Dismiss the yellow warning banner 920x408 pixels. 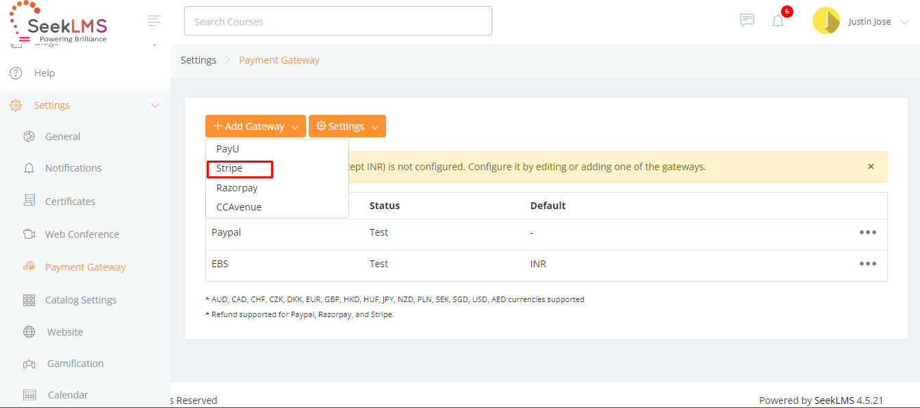coord(871,166)
